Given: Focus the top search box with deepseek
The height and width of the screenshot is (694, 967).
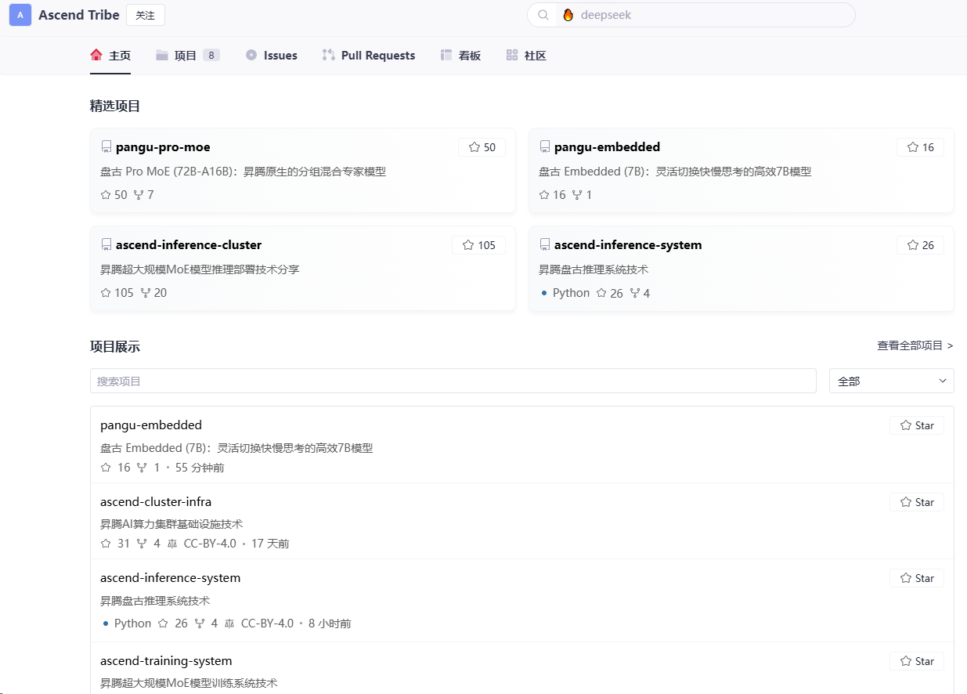Looking at the screenshot, I should pos(691,15).
